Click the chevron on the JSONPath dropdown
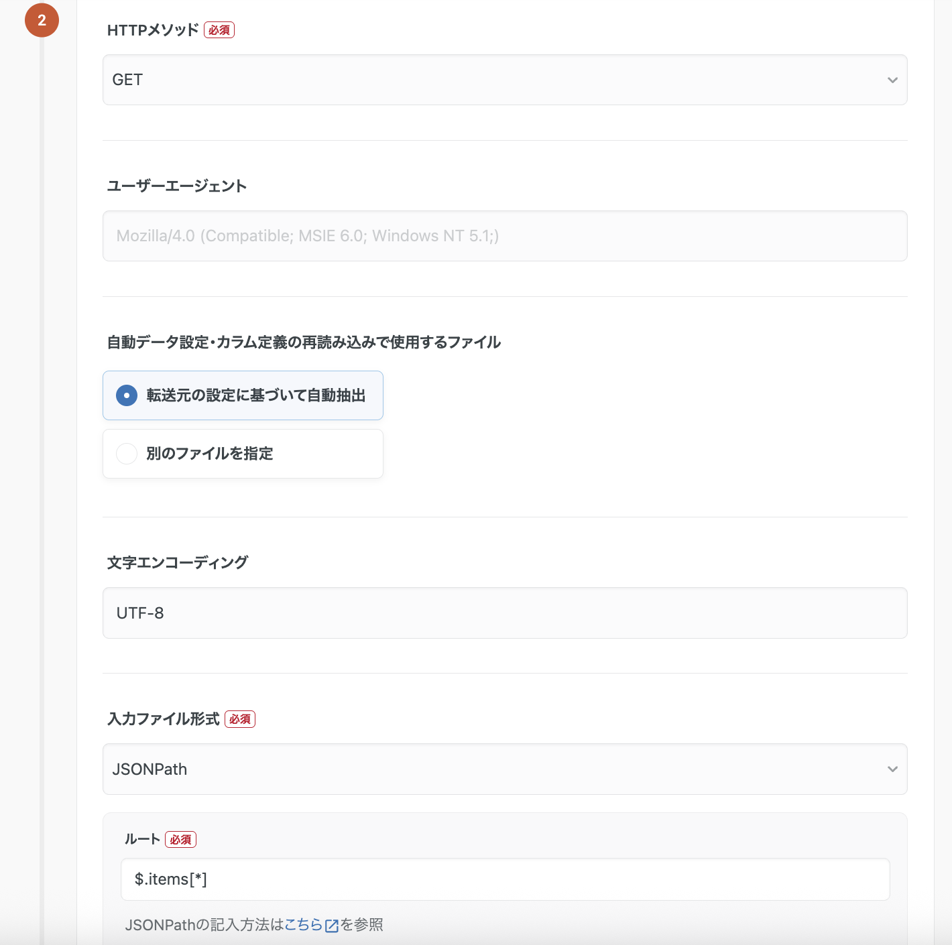 (x=892, y=769)
